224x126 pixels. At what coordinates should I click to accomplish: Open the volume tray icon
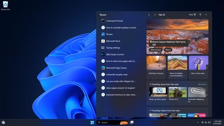coord(206,122)
